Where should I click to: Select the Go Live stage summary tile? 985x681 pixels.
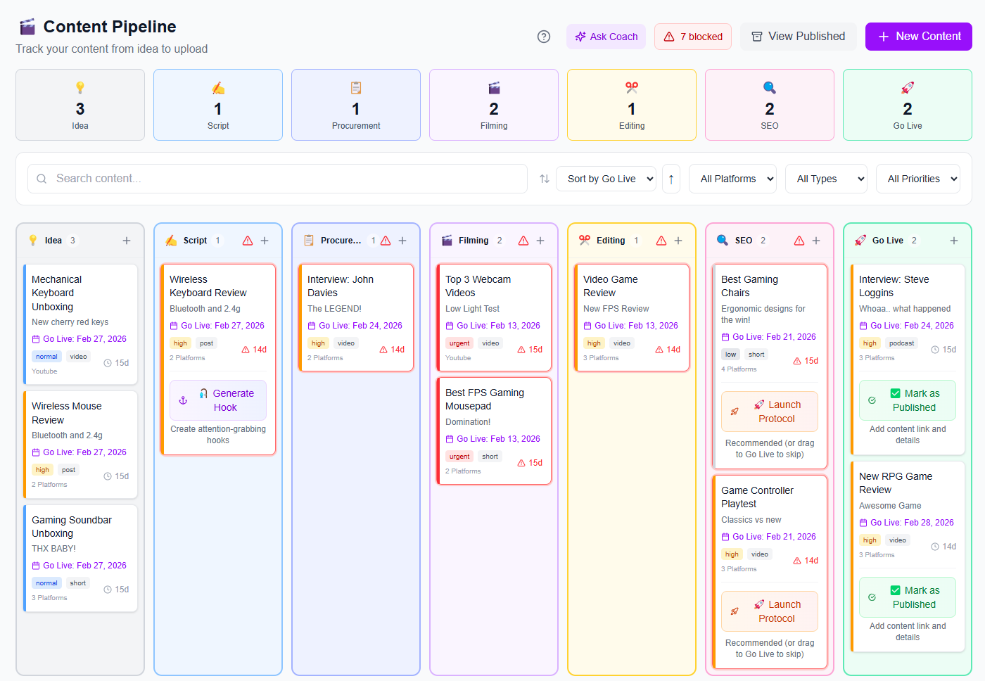[907, 105]
